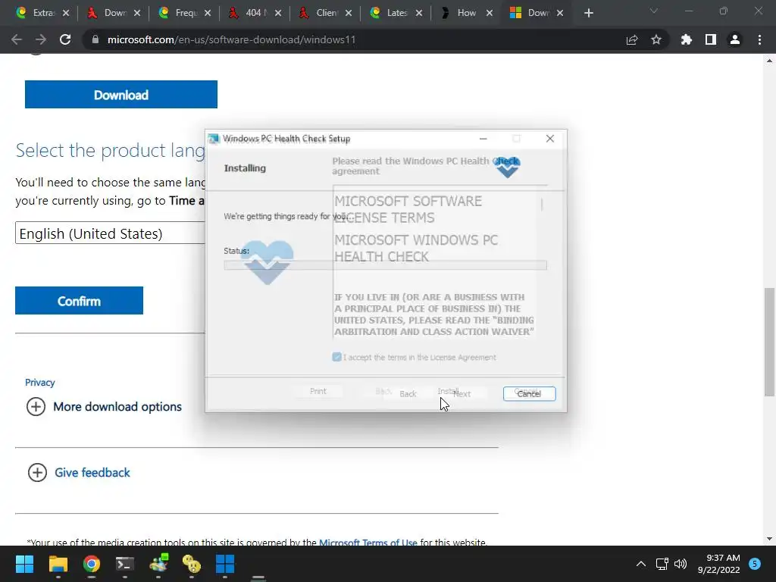Open the terminal app on the taskbar
776x582 pixels.
[x=125, y=564]
